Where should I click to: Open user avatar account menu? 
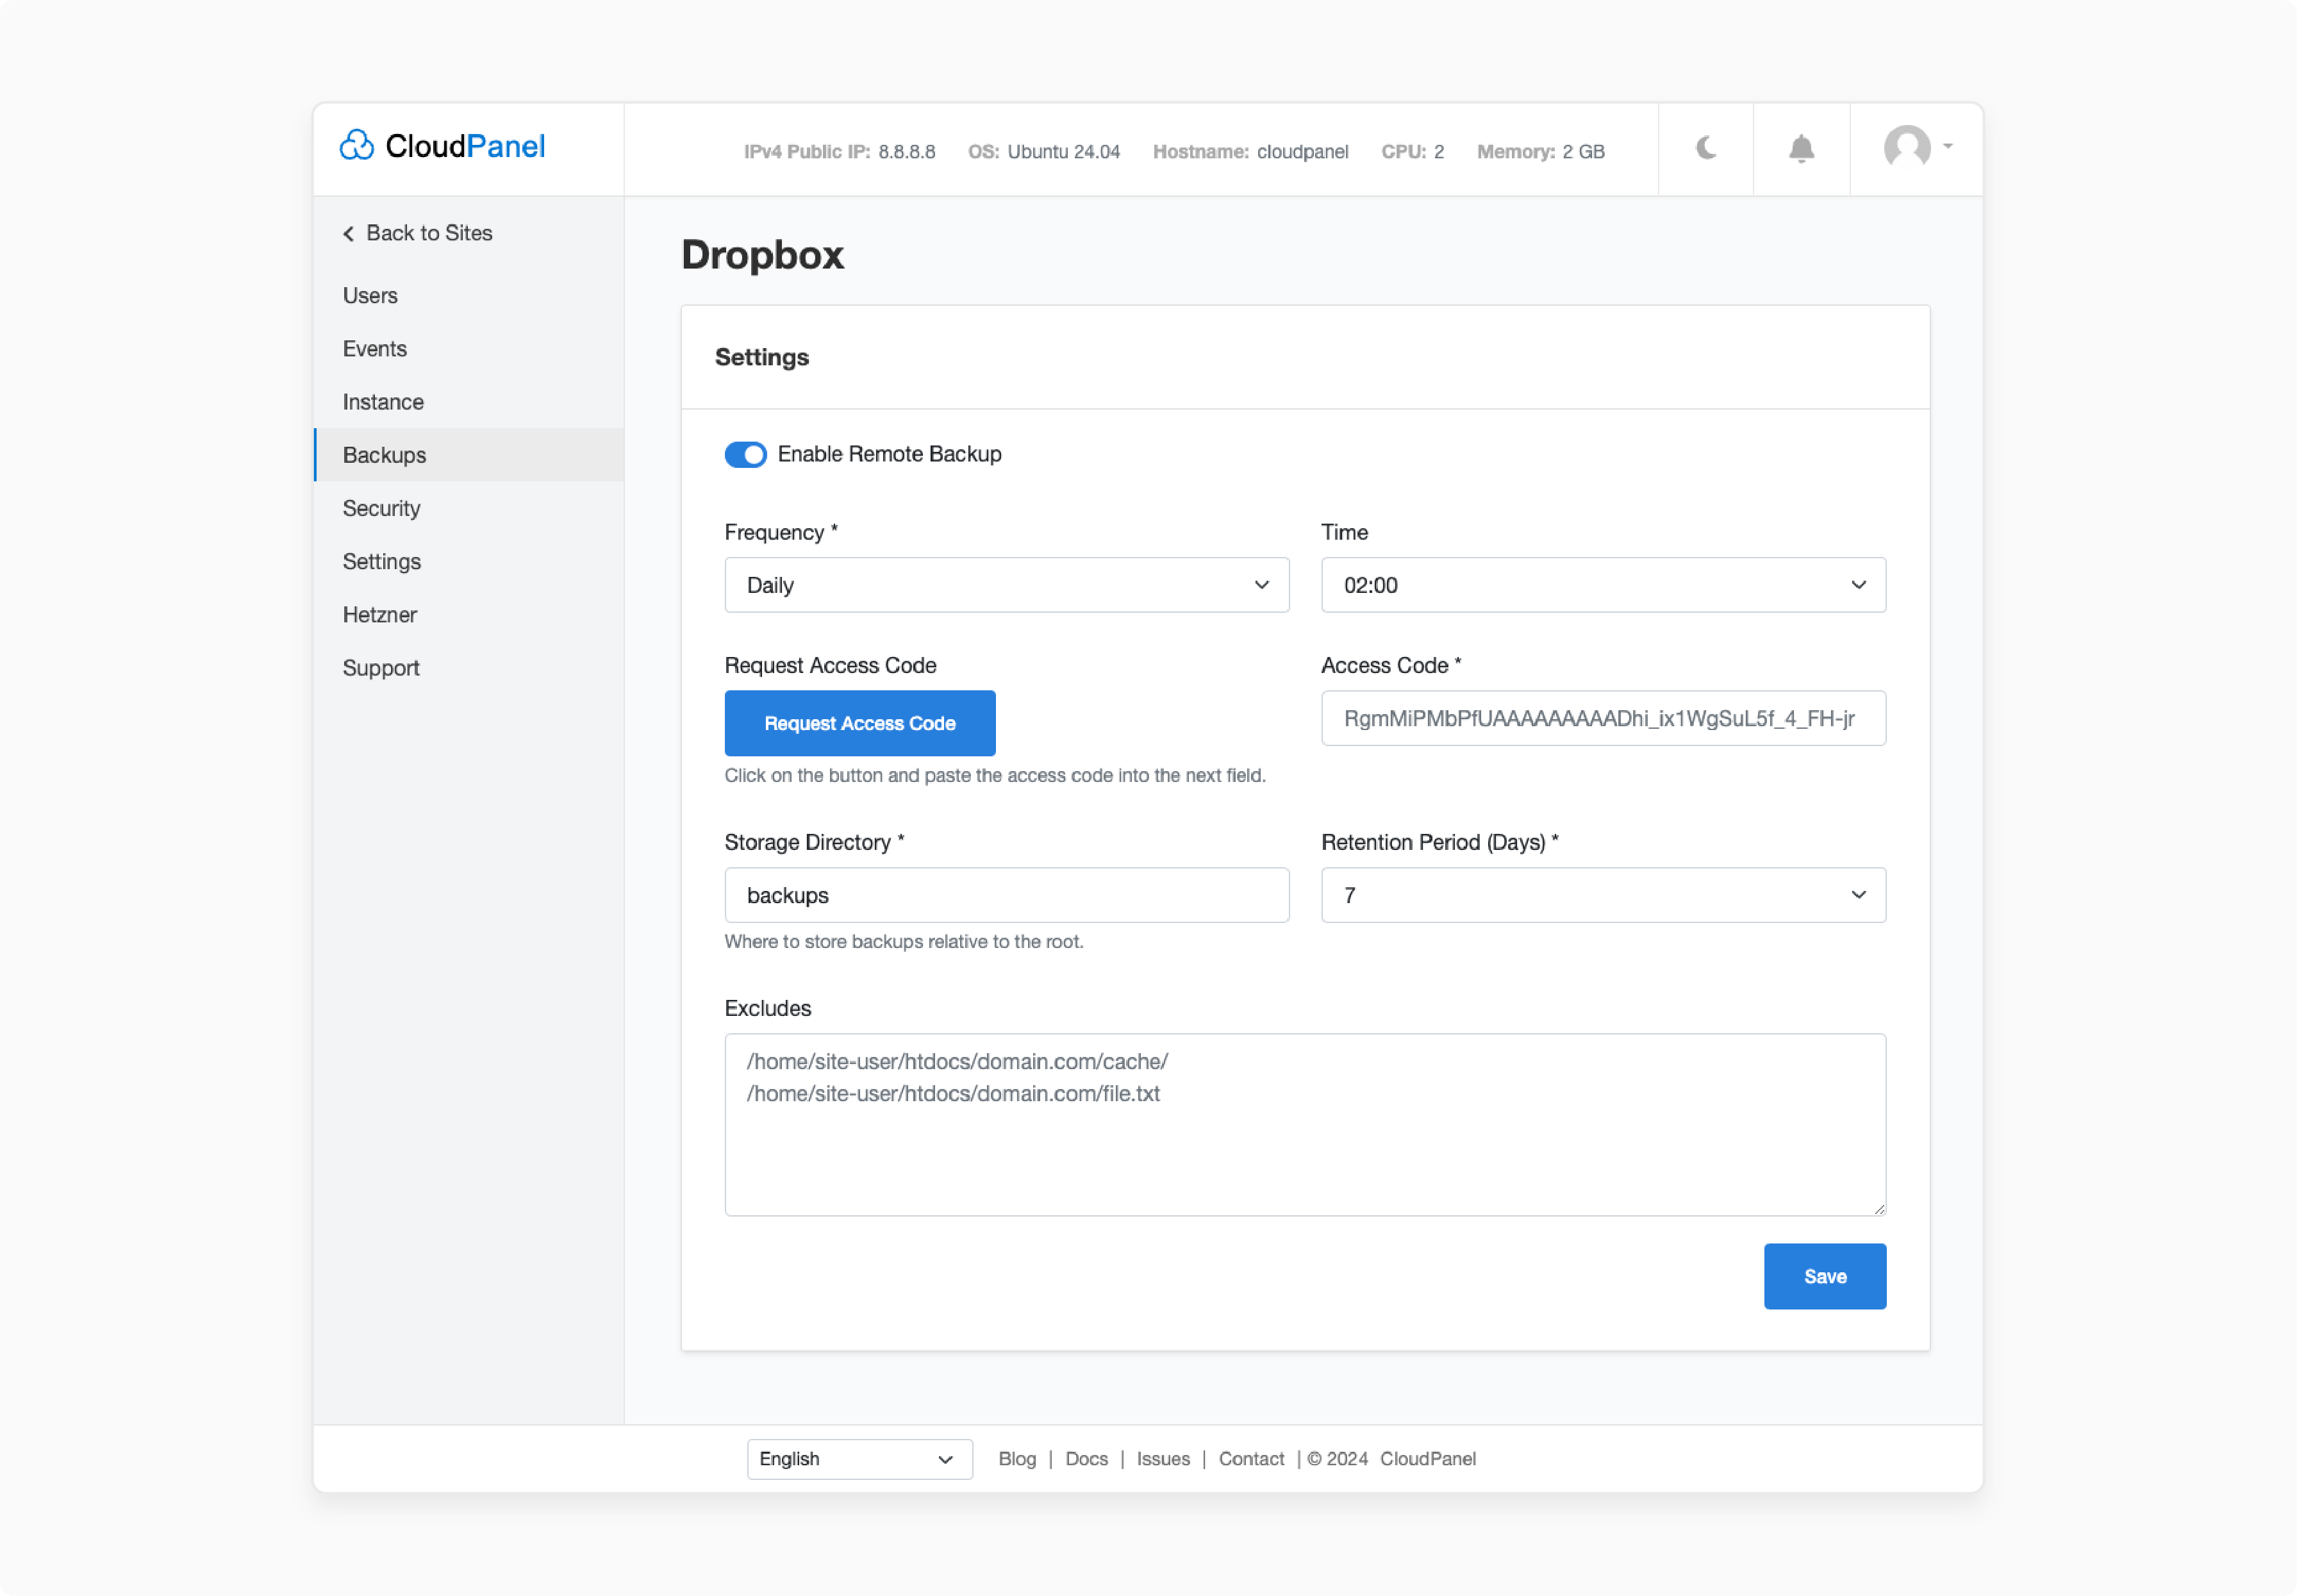(1907, 147)
